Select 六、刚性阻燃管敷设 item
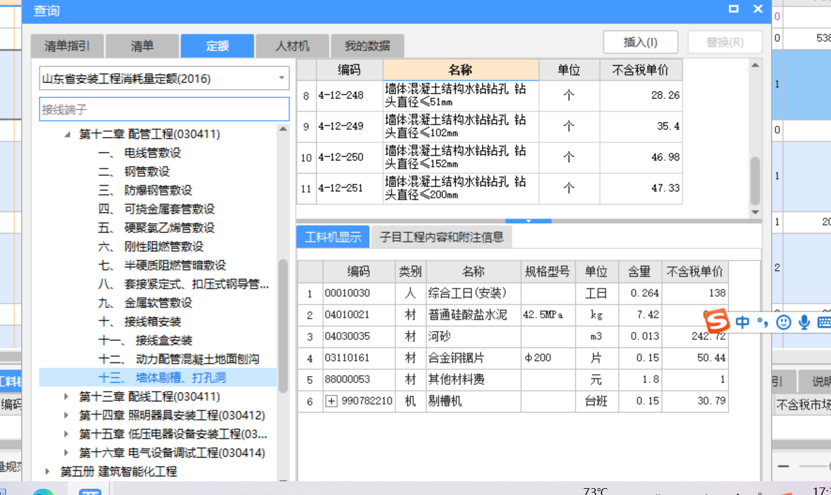831x495 pixels. pyautogui.click(x=151, y=247)
